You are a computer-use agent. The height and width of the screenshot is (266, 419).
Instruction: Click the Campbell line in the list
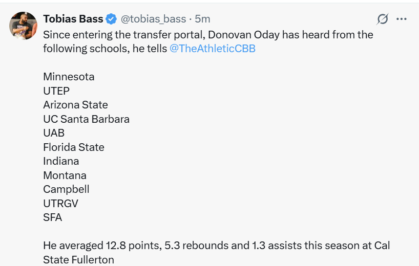click(66, 189)
